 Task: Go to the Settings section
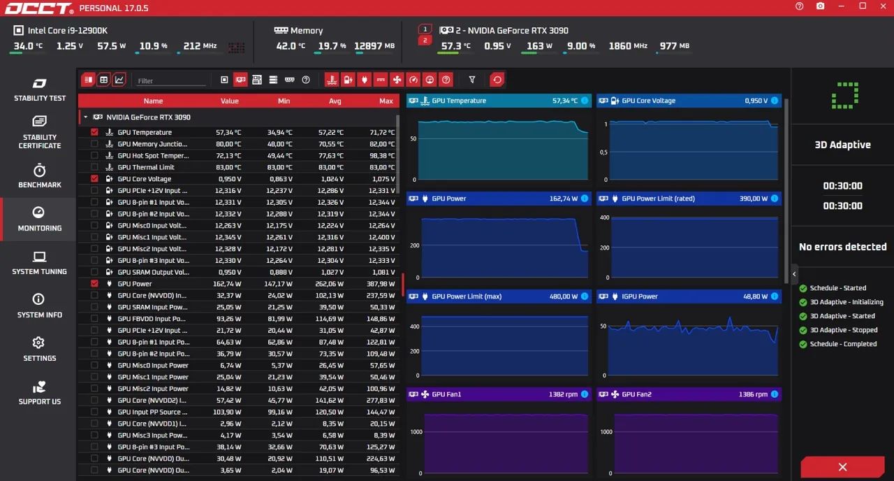point(39,350)
